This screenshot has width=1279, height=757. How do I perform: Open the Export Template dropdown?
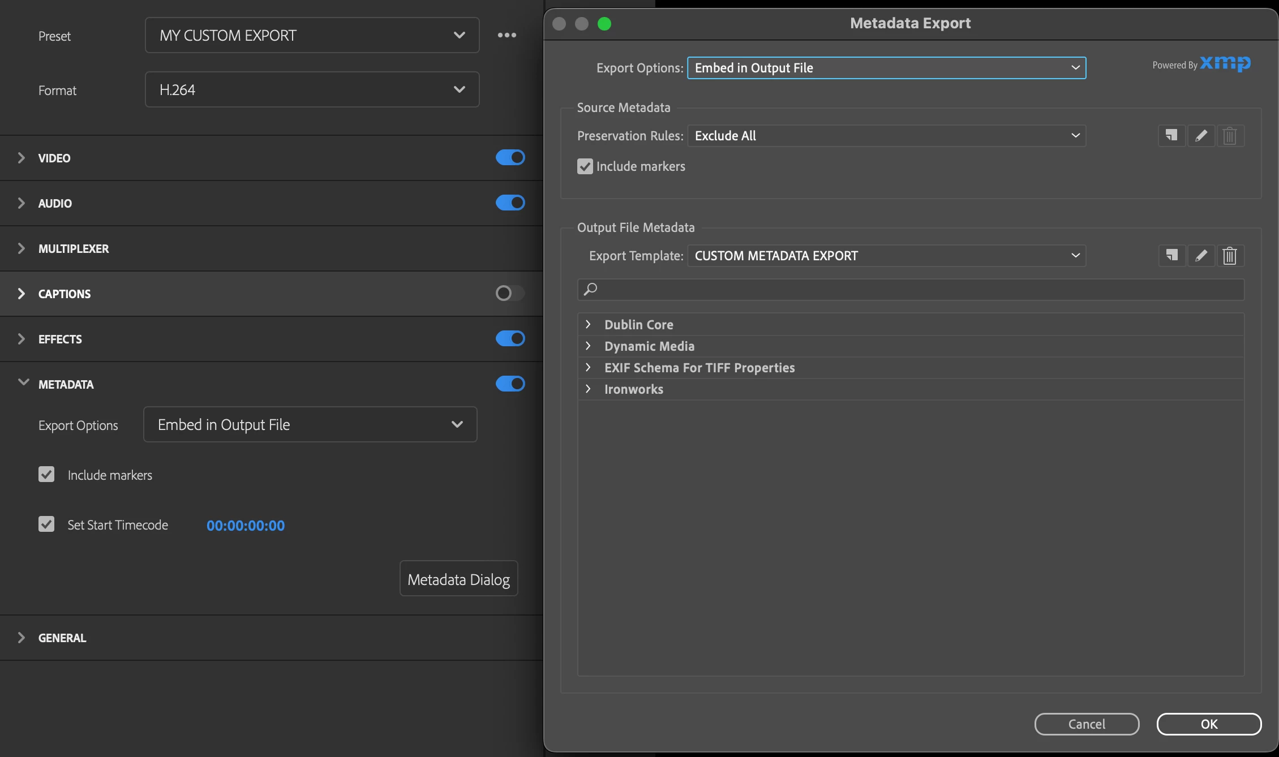tap(886, 256)
